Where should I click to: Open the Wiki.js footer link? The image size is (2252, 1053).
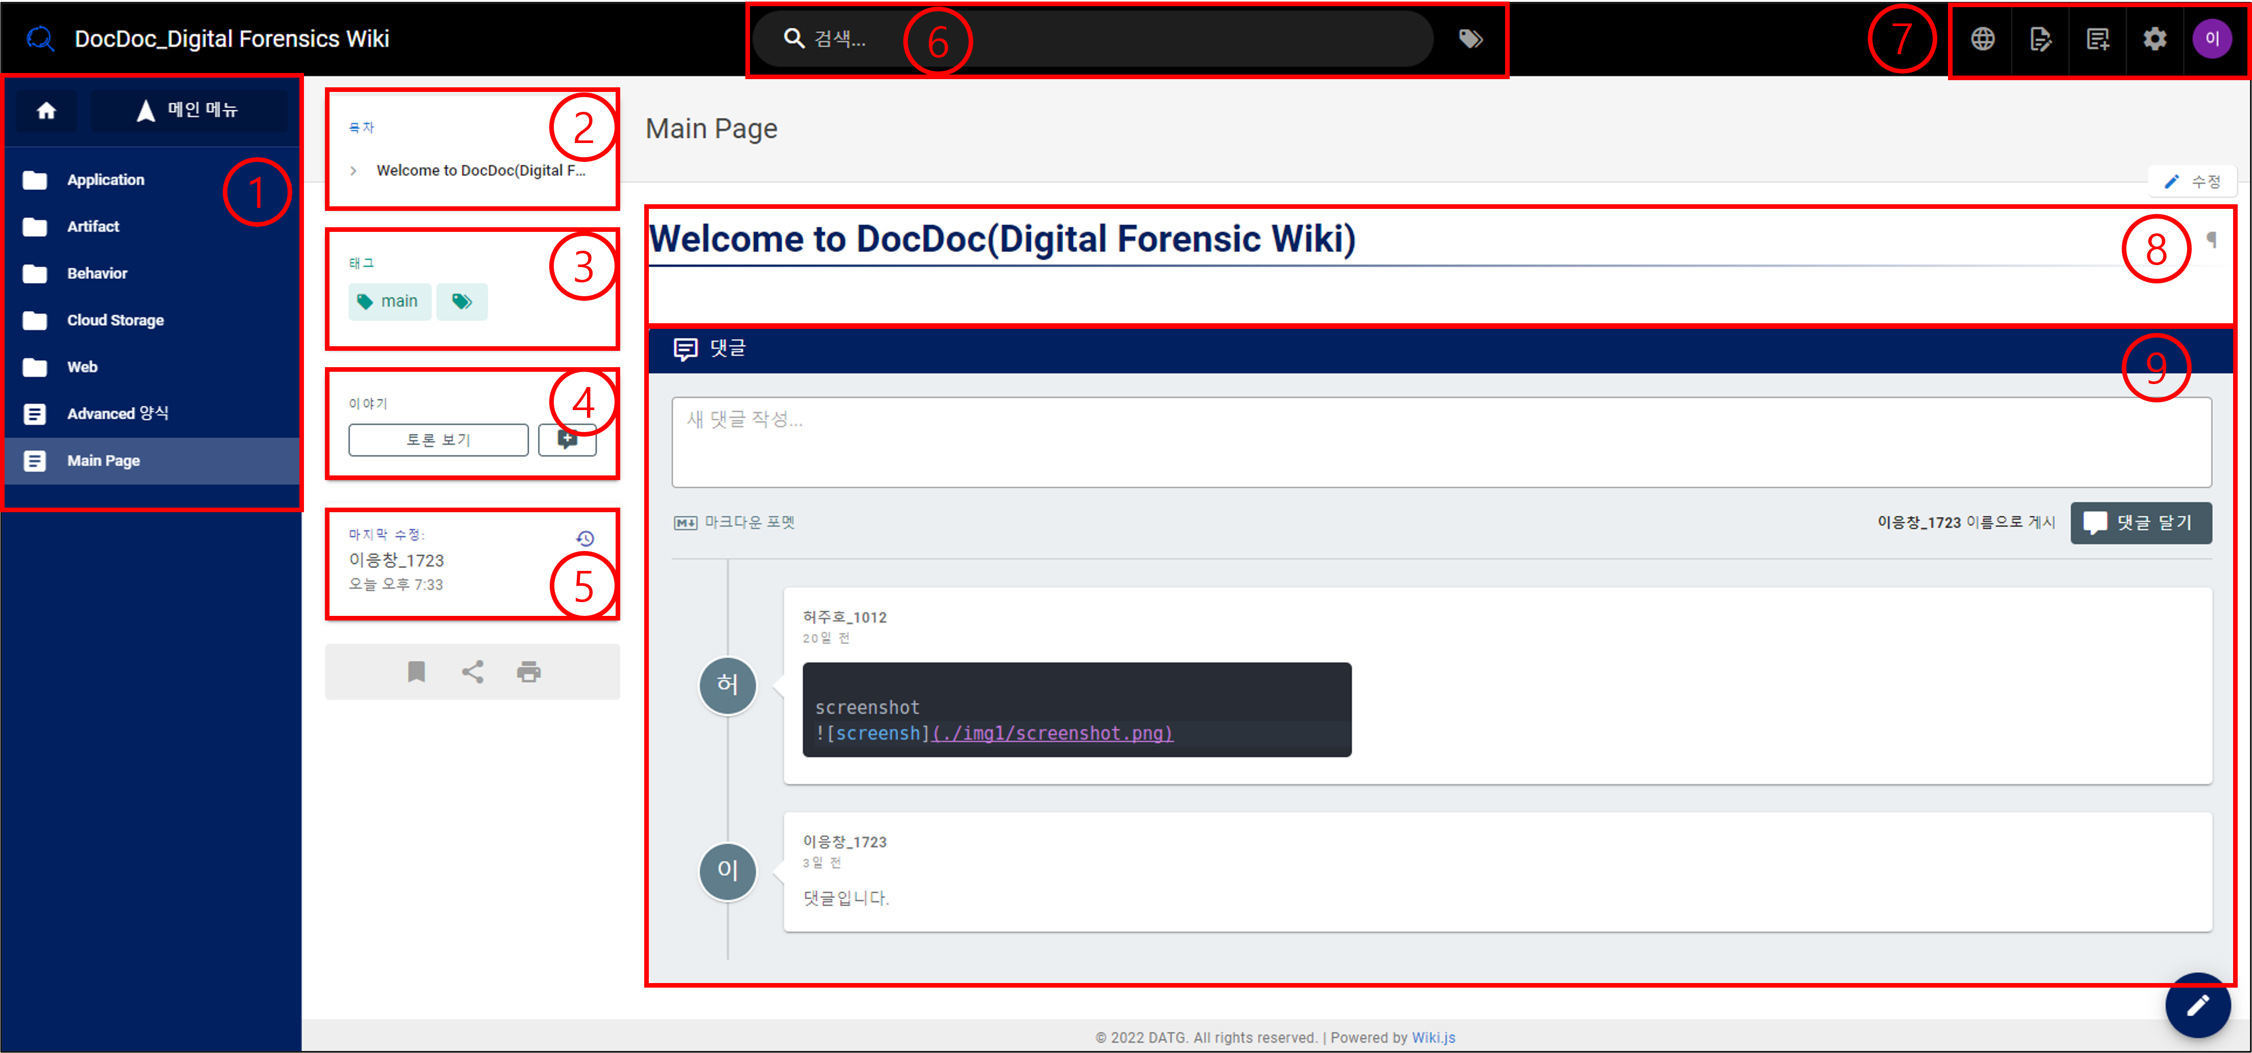[1433, 1037]
